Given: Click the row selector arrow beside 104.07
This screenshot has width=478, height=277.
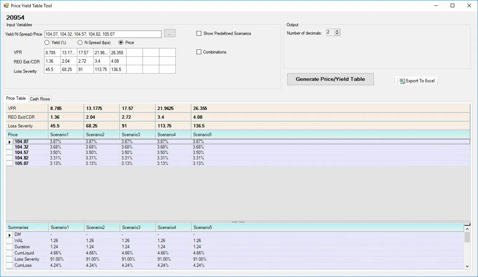Looking at the screenshot, I should (9, 142).
